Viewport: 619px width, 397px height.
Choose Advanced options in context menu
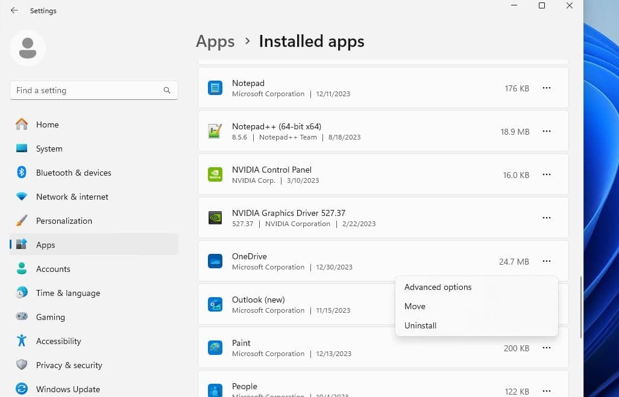tap(477, 287)
